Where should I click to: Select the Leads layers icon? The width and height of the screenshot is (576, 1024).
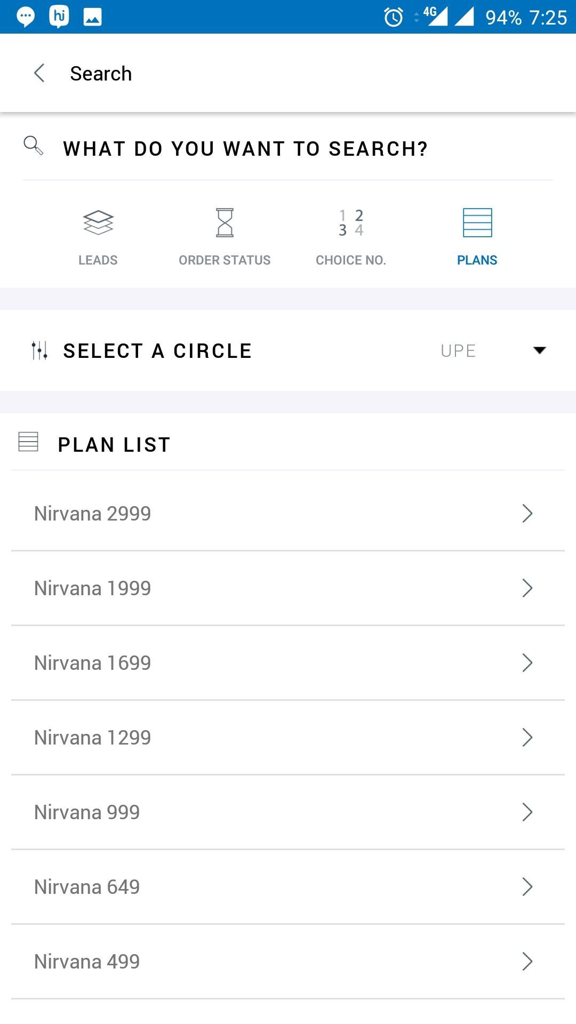(x=98, y=223)
